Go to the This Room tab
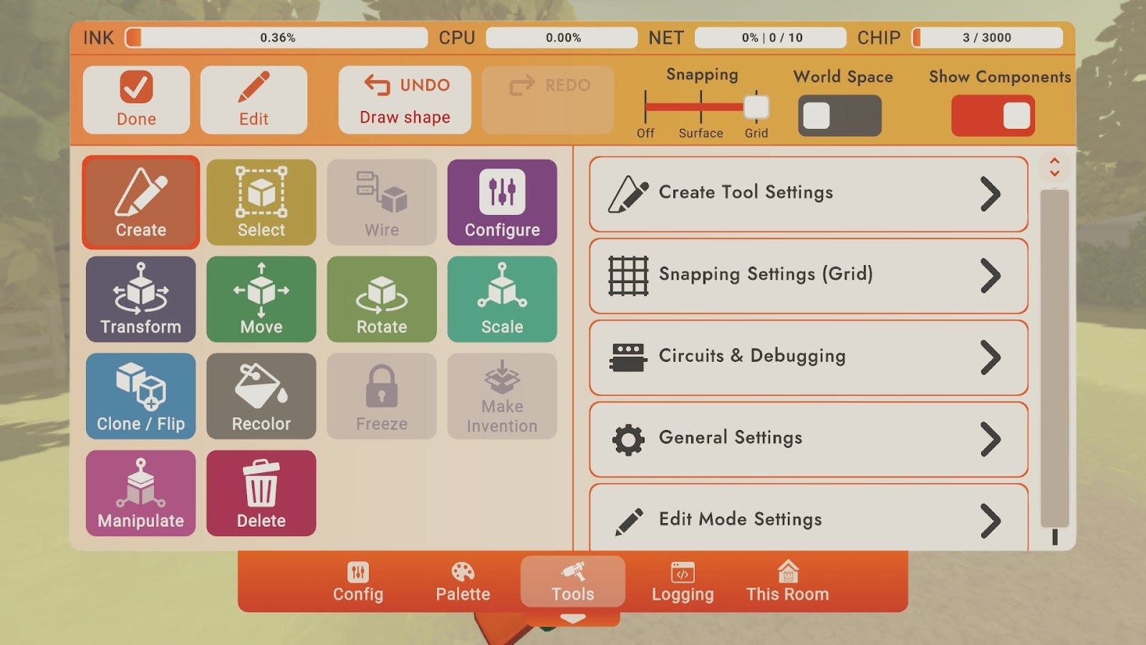This screenshot has width=1146, height=645. pyautogui.click(x=788, y=582)
